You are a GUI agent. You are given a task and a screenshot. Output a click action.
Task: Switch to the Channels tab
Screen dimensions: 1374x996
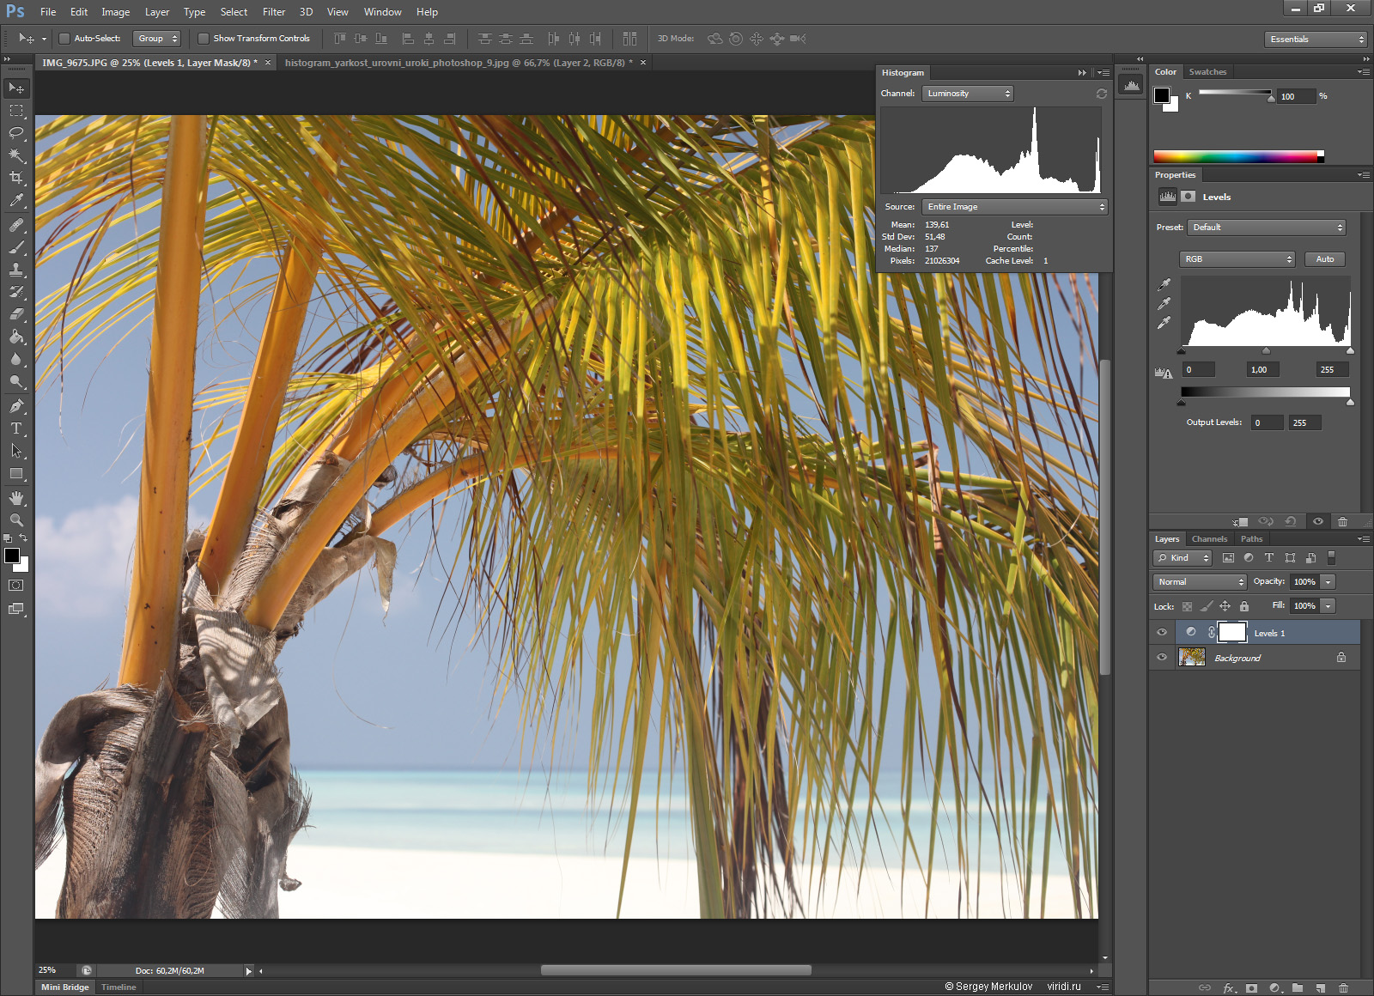click(x=1209, y=539)
